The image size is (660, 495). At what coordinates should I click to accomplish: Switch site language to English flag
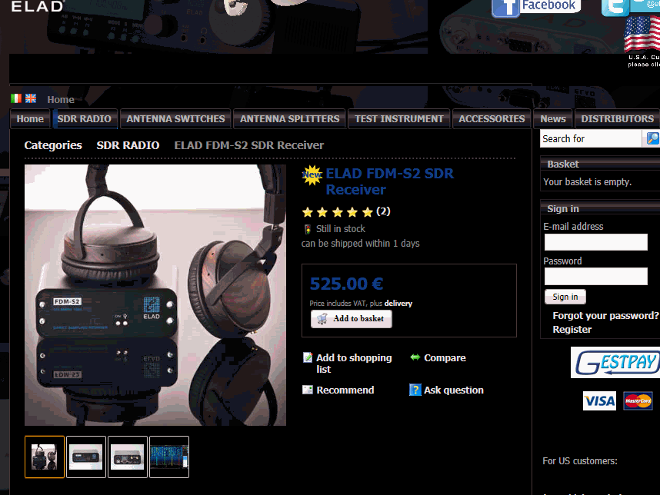click(31, 98)
